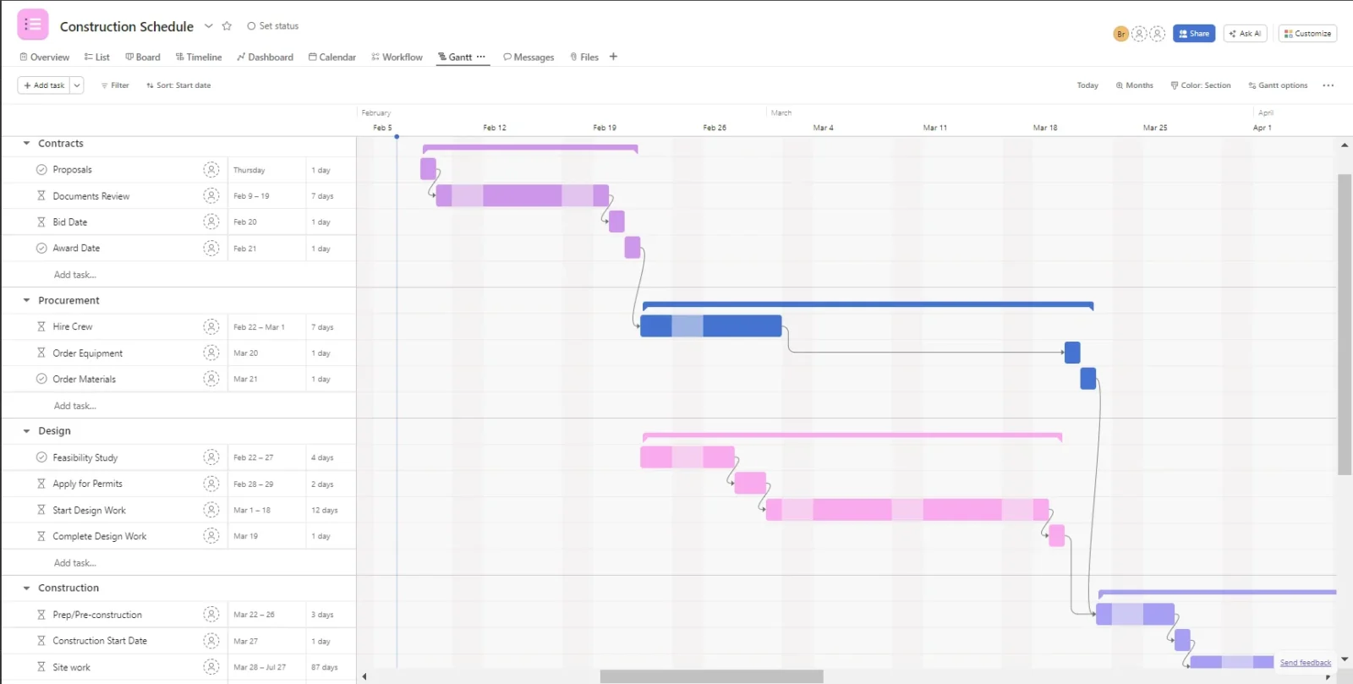
Task: Change the Months zoom level
Action: click(x=1134, y=85)
